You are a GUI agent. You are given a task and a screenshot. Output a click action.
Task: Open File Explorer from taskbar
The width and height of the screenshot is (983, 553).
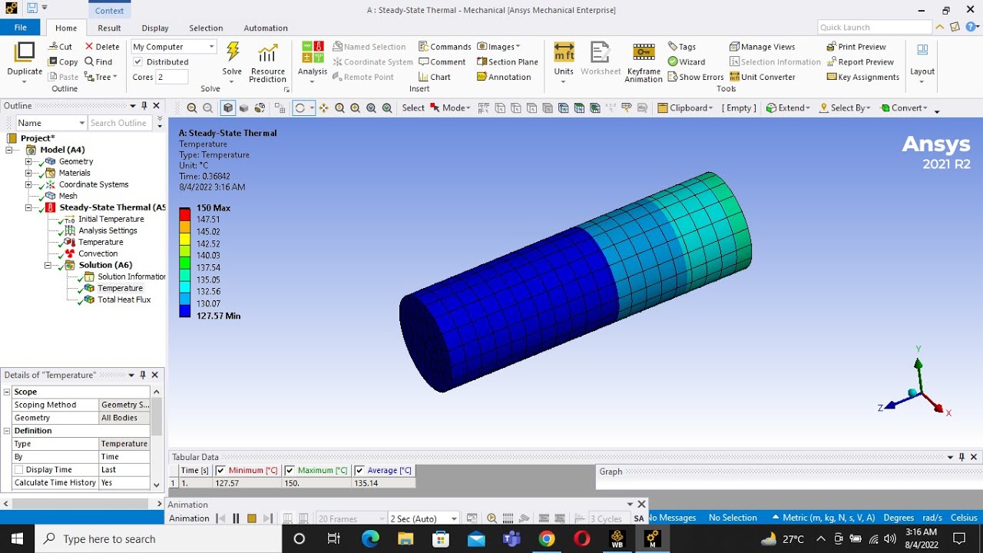[405, 538]
